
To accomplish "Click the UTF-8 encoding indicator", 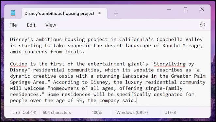I will (170, 113).
